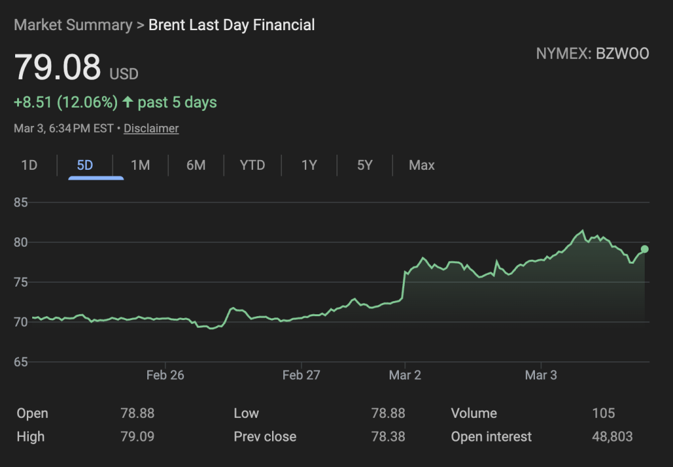Switch to the 1D time range tab
Viewport: 673px width, 467px height.
click(x=29, y=165)
